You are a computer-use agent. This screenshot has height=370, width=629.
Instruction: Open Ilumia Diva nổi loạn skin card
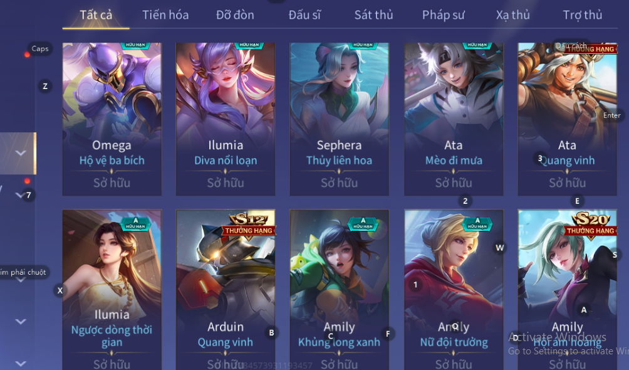click(226, 119)
